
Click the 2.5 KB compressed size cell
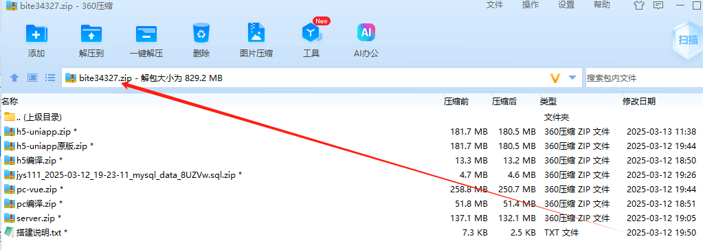pos(523,233)
